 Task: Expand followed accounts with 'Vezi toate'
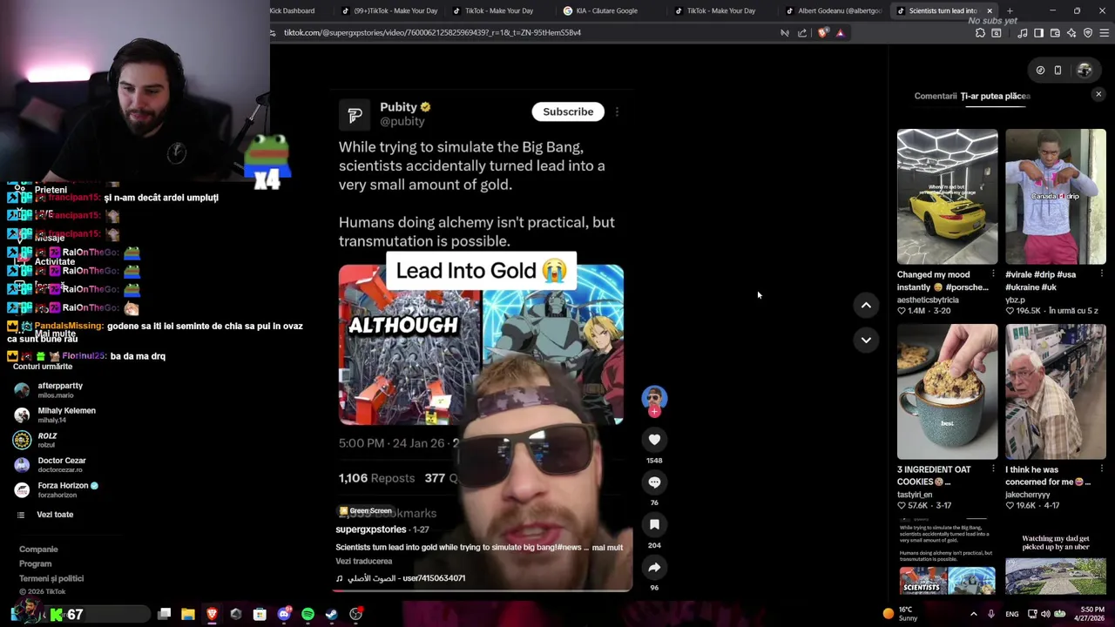coord(55,515)
